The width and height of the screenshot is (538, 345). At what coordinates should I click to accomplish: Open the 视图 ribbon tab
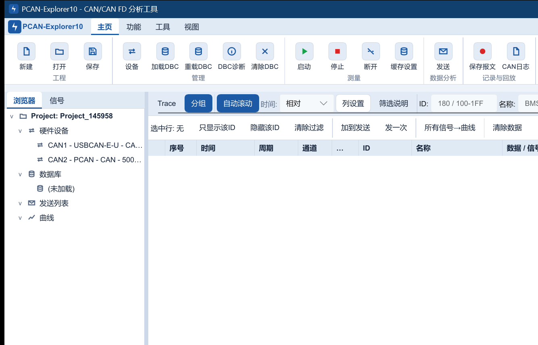(x=192, y=27)
